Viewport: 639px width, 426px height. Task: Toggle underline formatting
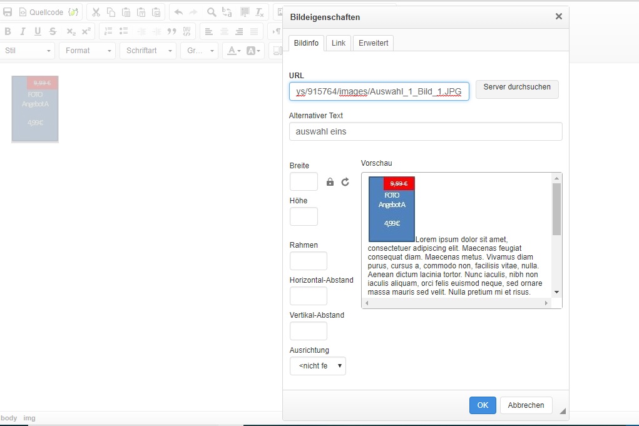[38, 31]
